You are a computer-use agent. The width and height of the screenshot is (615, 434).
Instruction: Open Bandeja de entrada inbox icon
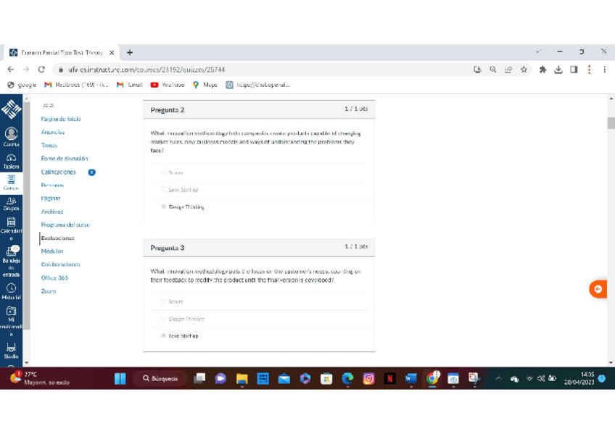pos(11,261)
